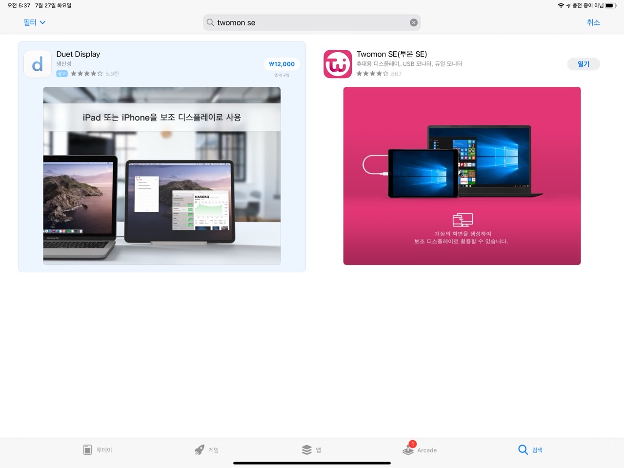Open the Duet Display app icon

[38, 64]
